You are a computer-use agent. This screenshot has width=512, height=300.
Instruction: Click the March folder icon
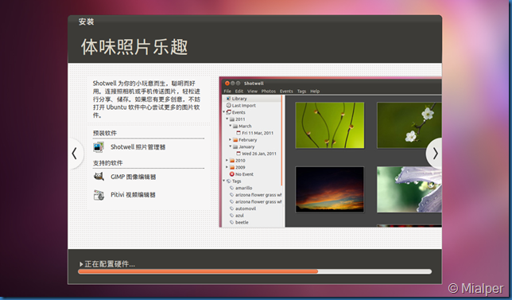pos(235,127)
